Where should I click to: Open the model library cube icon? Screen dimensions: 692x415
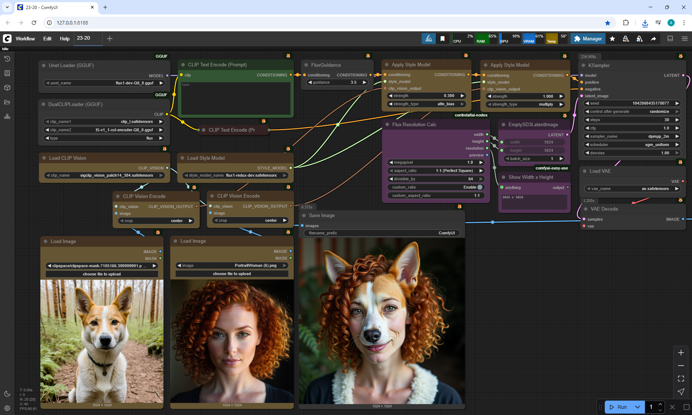7,88
